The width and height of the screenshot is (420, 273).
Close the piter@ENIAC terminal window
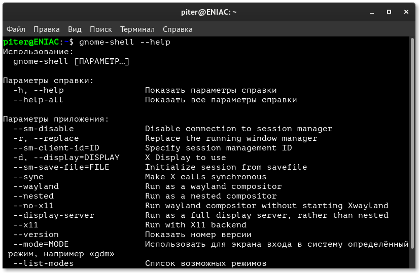pyautogui.click(x=406, y=12)
